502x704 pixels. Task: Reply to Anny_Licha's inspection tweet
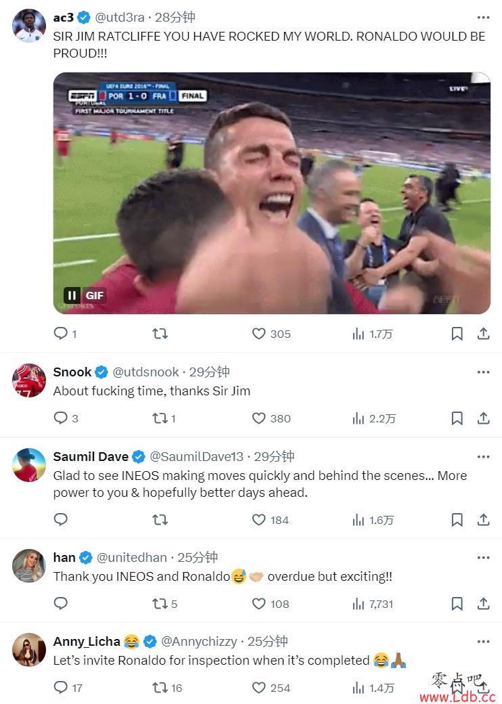tap(61, 688)
